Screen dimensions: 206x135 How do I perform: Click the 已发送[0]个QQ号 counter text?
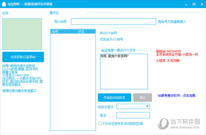click(x=112, y=39)
